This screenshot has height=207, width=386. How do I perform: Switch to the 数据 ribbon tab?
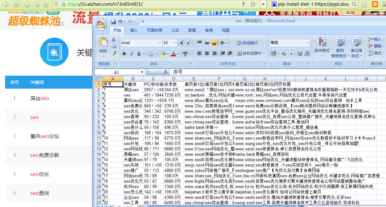[x=192, y=30]
